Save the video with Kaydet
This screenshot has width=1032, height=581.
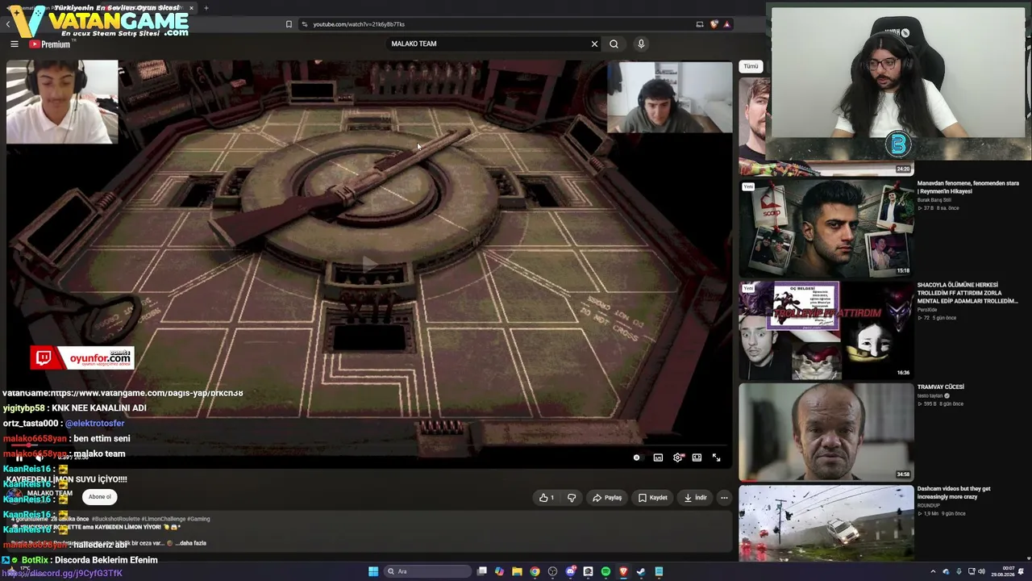point(653,498)
